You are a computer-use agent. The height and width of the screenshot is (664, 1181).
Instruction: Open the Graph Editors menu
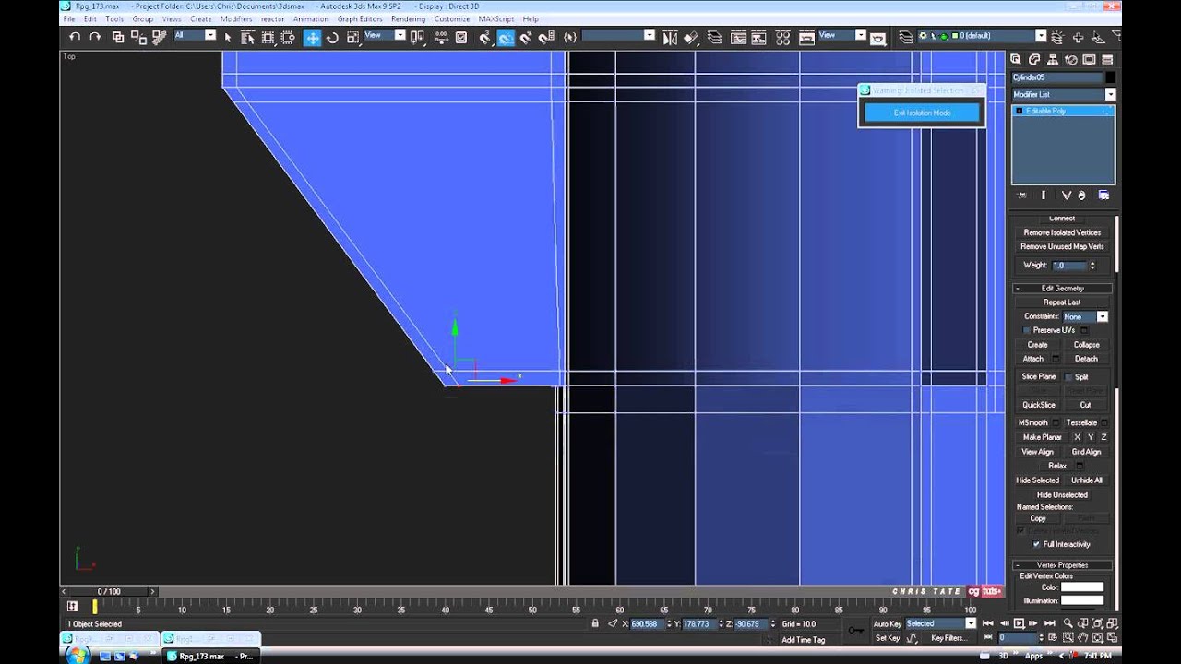pyautogui.click(x=360, y=18)
